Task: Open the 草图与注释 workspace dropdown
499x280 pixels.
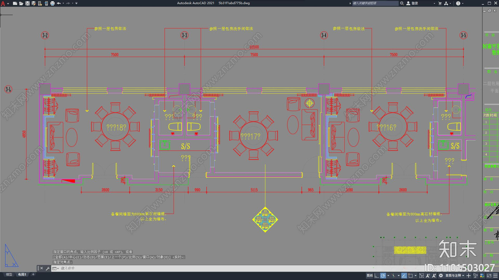Action: 455,276
